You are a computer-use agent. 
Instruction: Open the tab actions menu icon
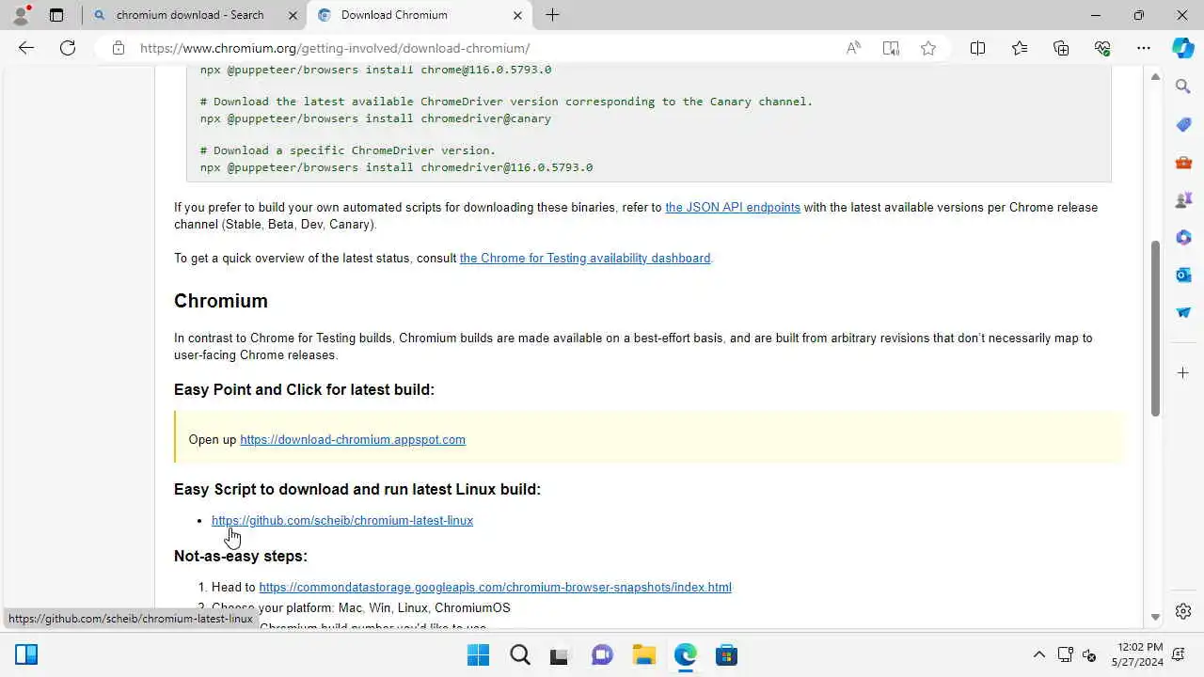point(56,15)
